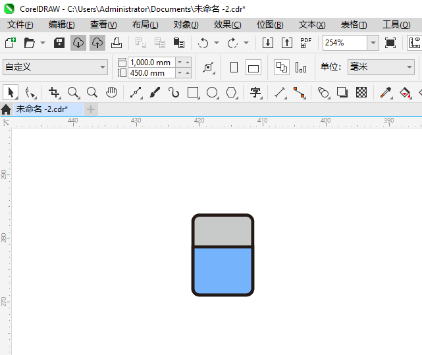Open the 效果 menu
This screenshot has width=422, height=355.
227,24
